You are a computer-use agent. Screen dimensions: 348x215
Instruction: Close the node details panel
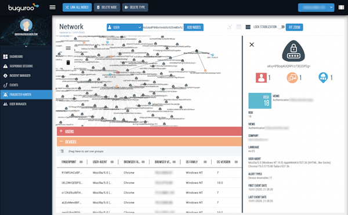[x=252, y=45]
